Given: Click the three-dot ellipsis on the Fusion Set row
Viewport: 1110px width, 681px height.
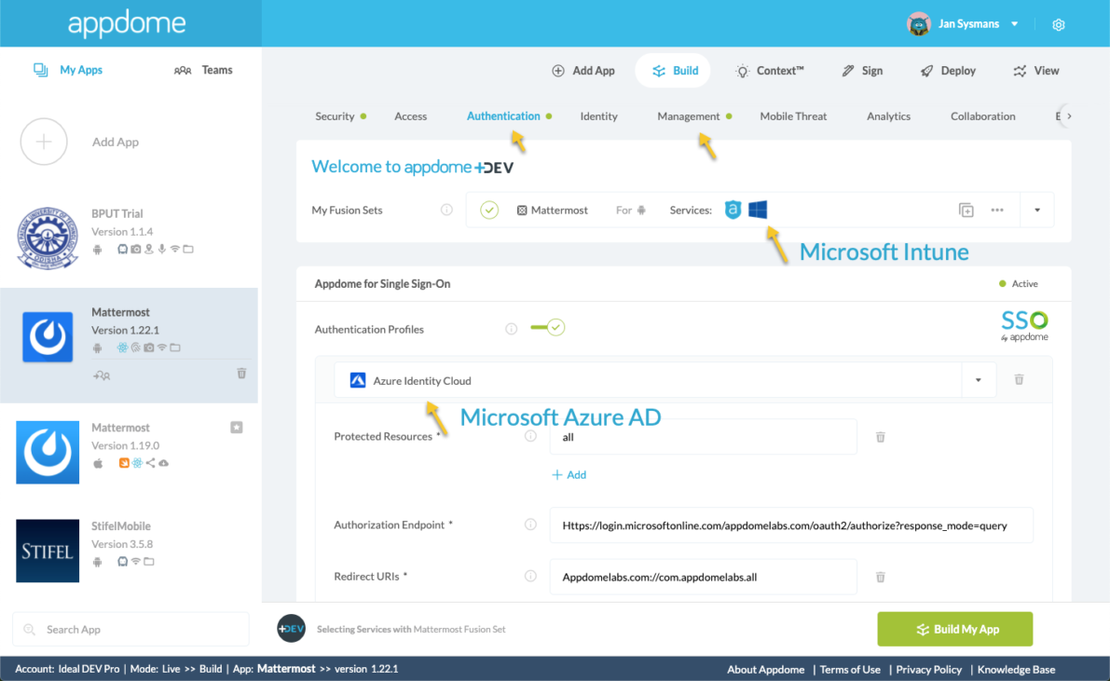Looking at the screenshot, I should pyautogui.click(x=996, y=210).
